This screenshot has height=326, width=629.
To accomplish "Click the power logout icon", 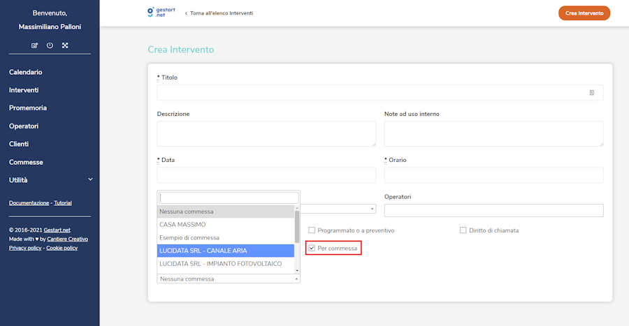I will coord(50,45).
